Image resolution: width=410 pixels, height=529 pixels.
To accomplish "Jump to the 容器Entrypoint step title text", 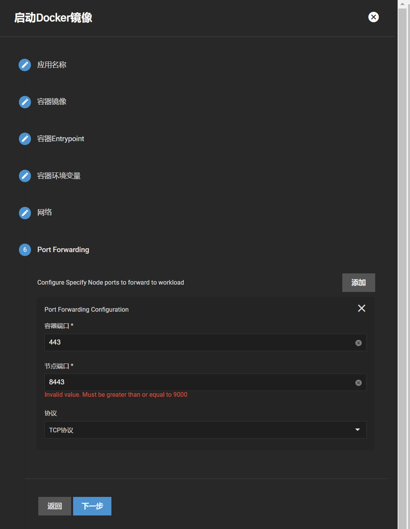I will pyautogui.click(x=60, y=139).
